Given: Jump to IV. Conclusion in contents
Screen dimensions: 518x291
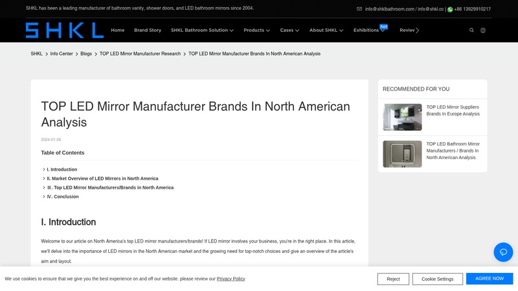Looking at the screenshot, I should pos(63,197).
